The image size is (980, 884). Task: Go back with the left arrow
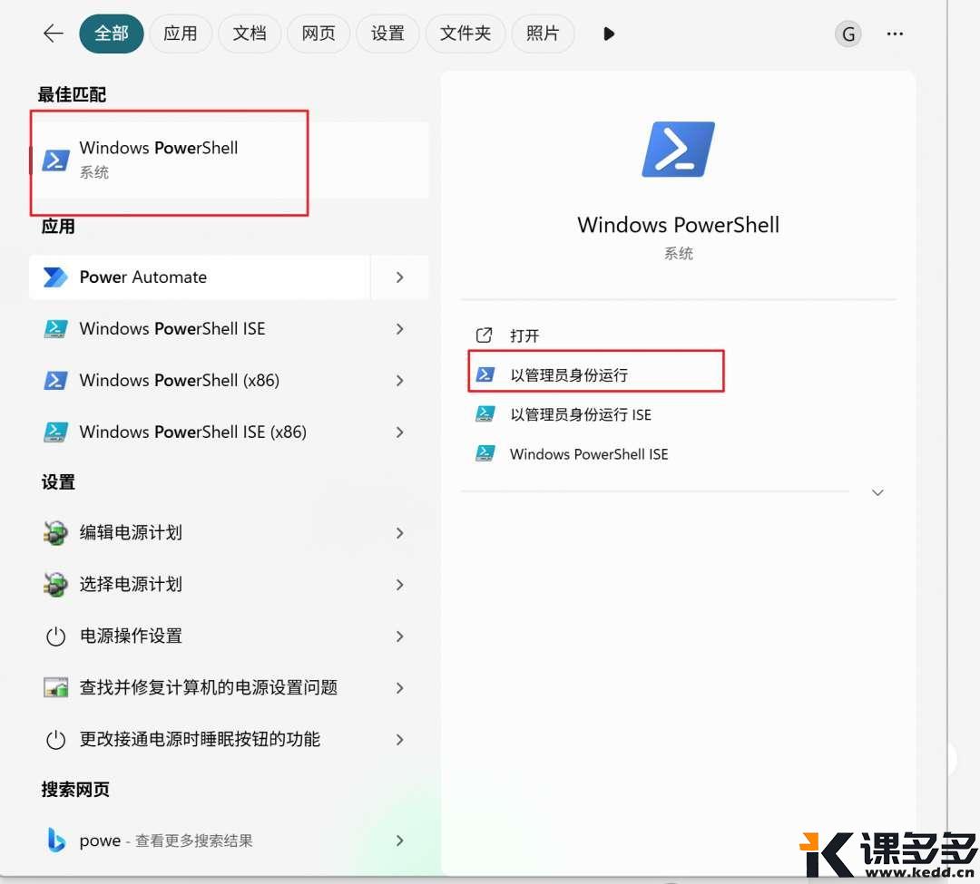click(x=54, y=34)
